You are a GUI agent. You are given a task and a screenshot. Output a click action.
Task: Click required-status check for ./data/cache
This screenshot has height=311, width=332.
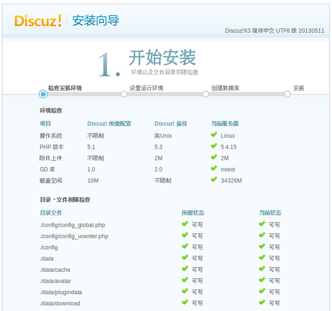click(185, 269)
